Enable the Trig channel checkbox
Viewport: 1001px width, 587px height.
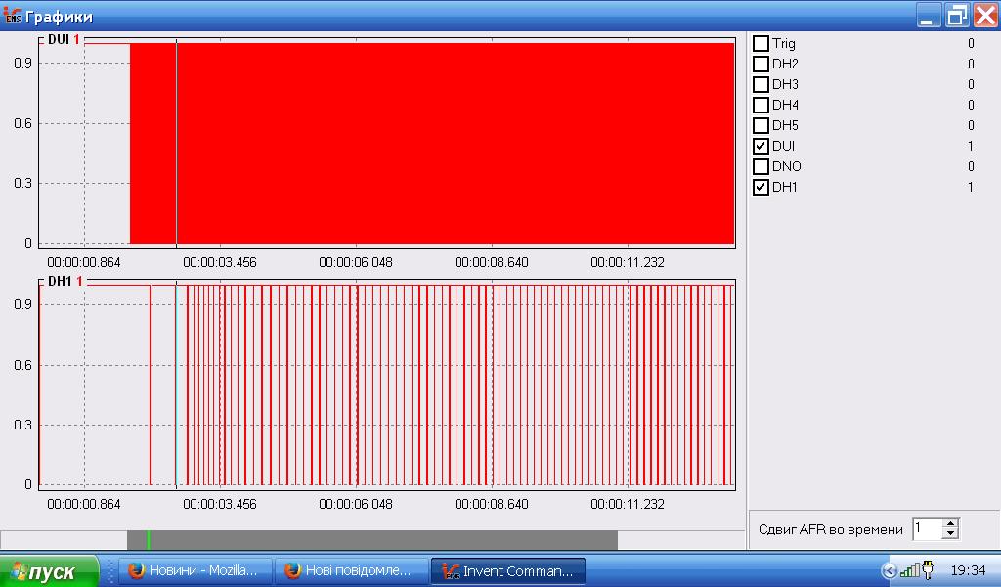click(761, 43)
